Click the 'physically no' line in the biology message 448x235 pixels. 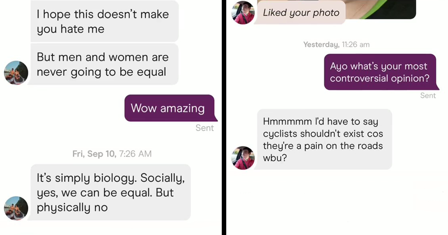point(72,208)
